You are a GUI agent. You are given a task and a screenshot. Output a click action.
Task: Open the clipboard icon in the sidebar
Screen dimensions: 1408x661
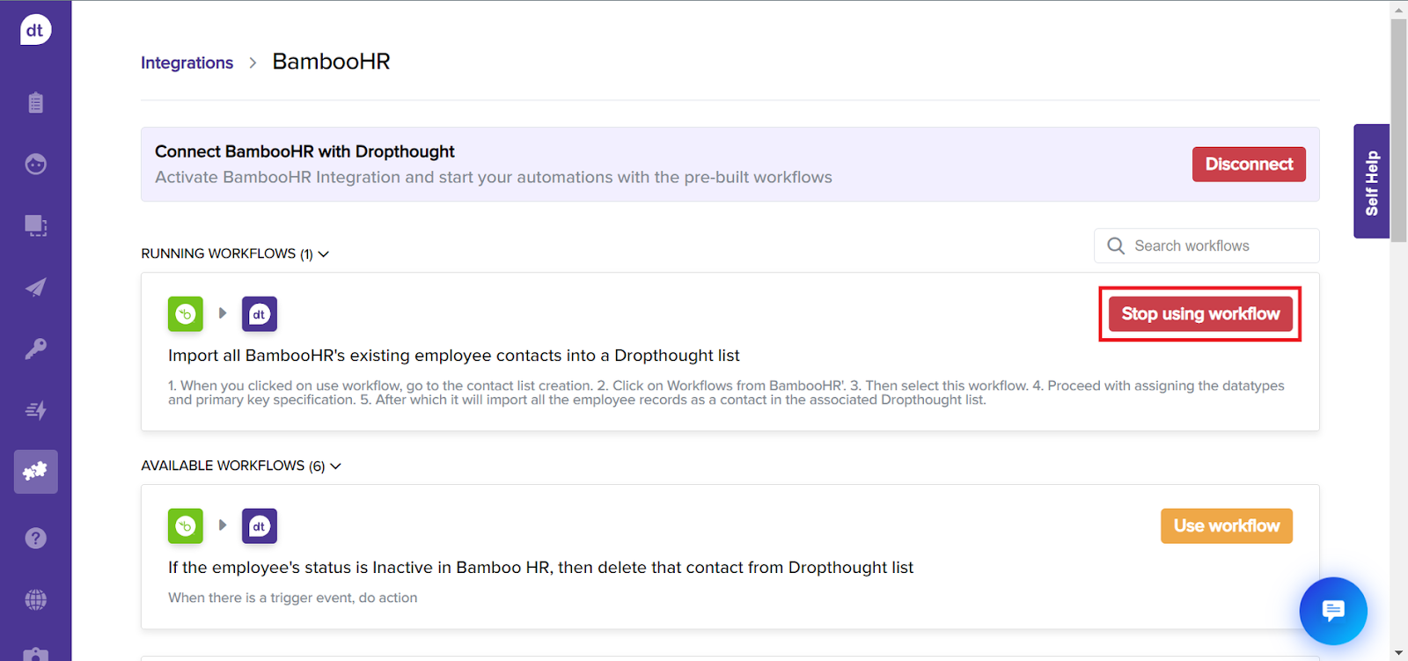(35, 103)
